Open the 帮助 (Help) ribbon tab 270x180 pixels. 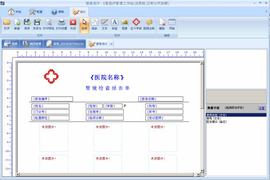pyautogui.click(x=58, y=12)
